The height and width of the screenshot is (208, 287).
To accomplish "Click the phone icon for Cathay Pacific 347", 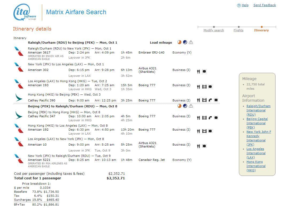I will coord(210,118).
